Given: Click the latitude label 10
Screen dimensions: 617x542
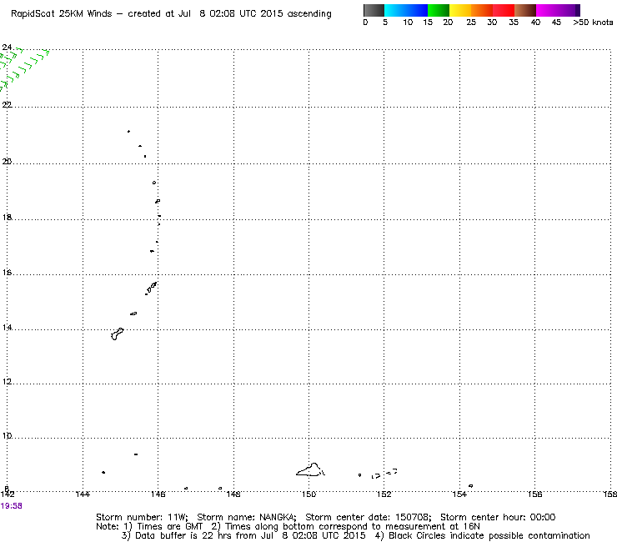Looking at the screenshot, I should (x=7, y=436).
